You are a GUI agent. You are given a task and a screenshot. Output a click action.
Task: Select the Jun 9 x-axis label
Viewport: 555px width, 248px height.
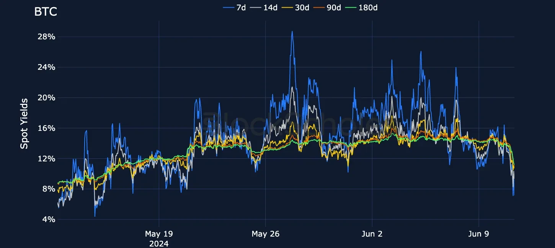479,234
